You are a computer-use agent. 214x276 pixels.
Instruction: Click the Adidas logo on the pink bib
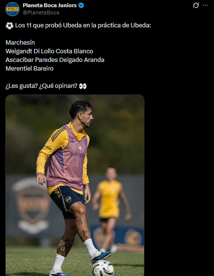tap(80, 147)
